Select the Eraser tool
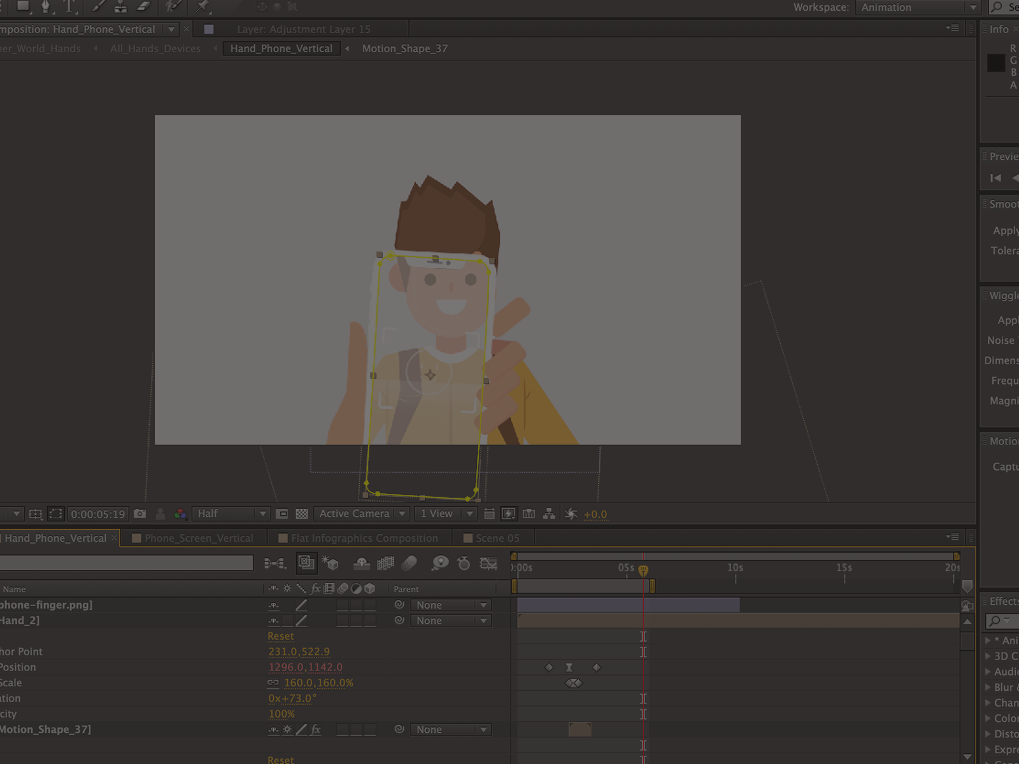1019x764 pixels. coord(144,6)
